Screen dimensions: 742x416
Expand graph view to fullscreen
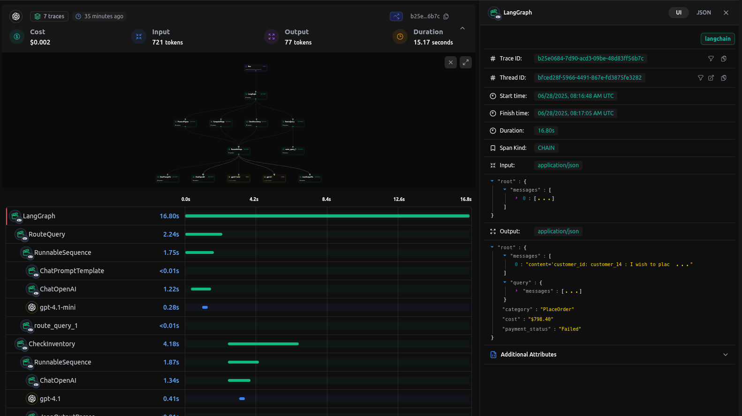pos(466,62)
